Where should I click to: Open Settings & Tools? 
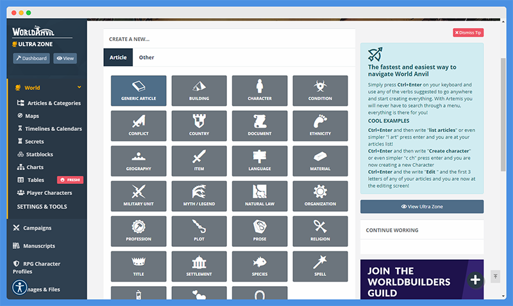point(42,207)
